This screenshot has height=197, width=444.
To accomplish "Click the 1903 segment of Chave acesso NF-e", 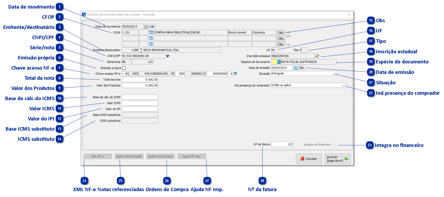I will click(x=134, y=74).
